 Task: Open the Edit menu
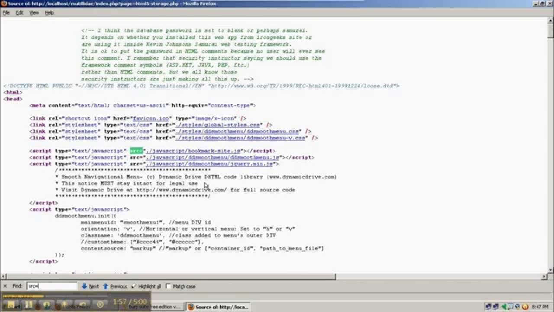(x=19, y=13)
